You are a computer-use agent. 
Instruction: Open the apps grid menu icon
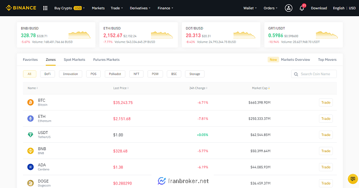[45, 8]
